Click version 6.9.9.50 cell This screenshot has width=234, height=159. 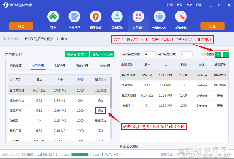pos(147,75)
